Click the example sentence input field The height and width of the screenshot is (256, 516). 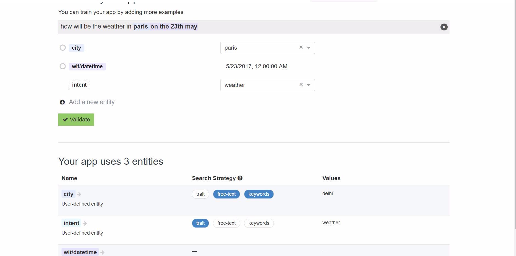(x=302, y=27)
